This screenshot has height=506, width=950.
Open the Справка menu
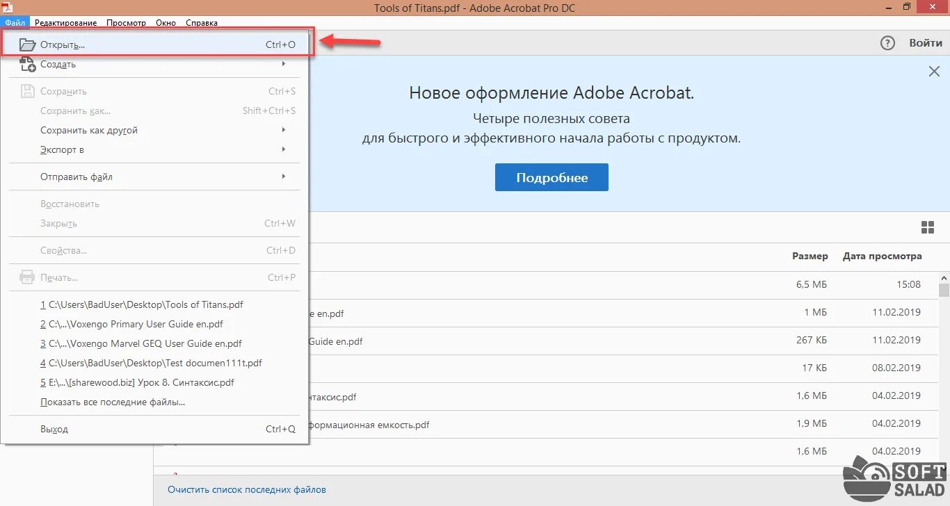201,22
